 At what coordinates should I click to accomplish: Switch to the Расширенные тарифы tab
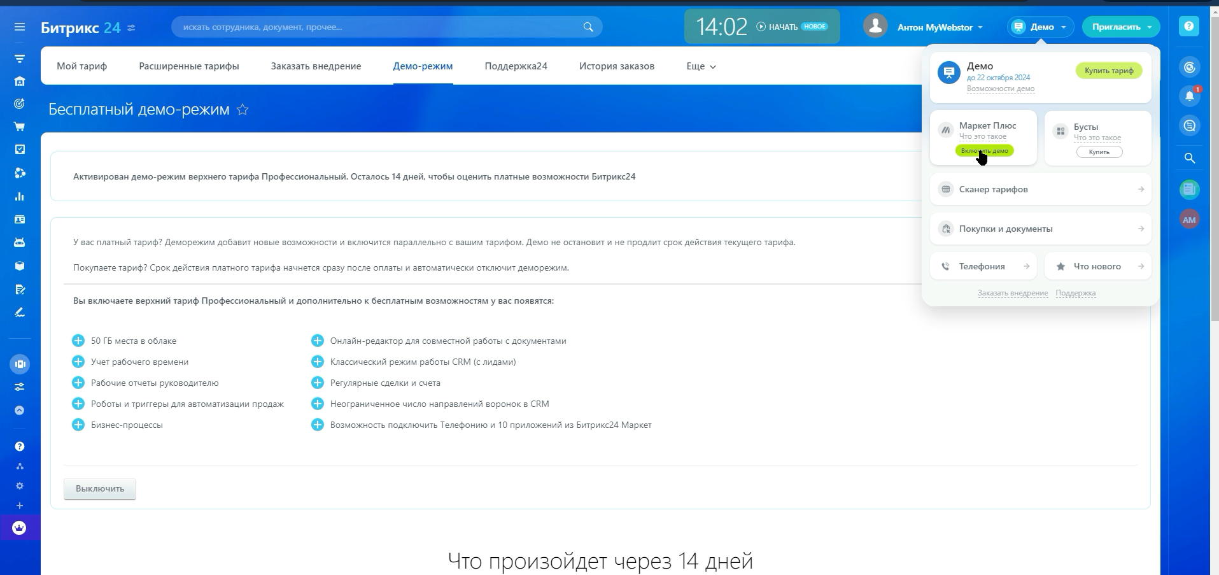point(189,66)
